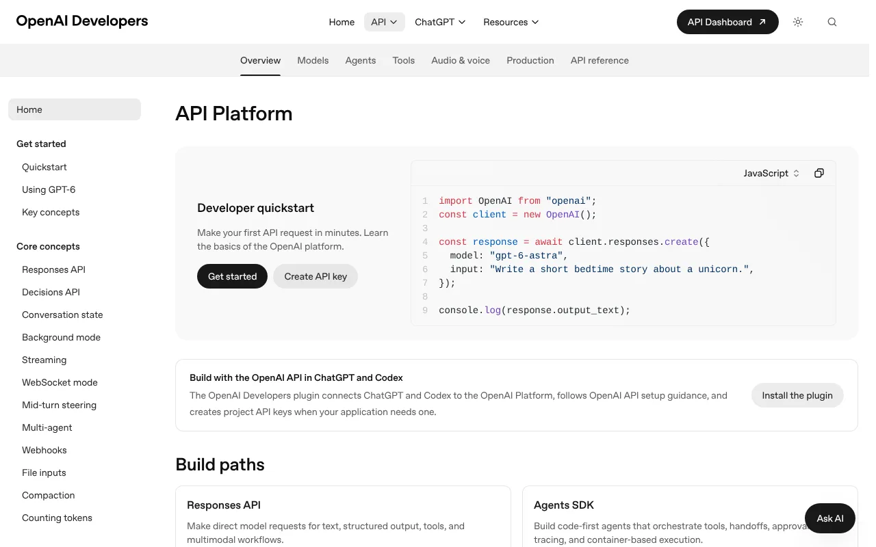Open the Agents SDK build path card
The image size is (876, 547).
pyautogui.click(x=690, y=516)
